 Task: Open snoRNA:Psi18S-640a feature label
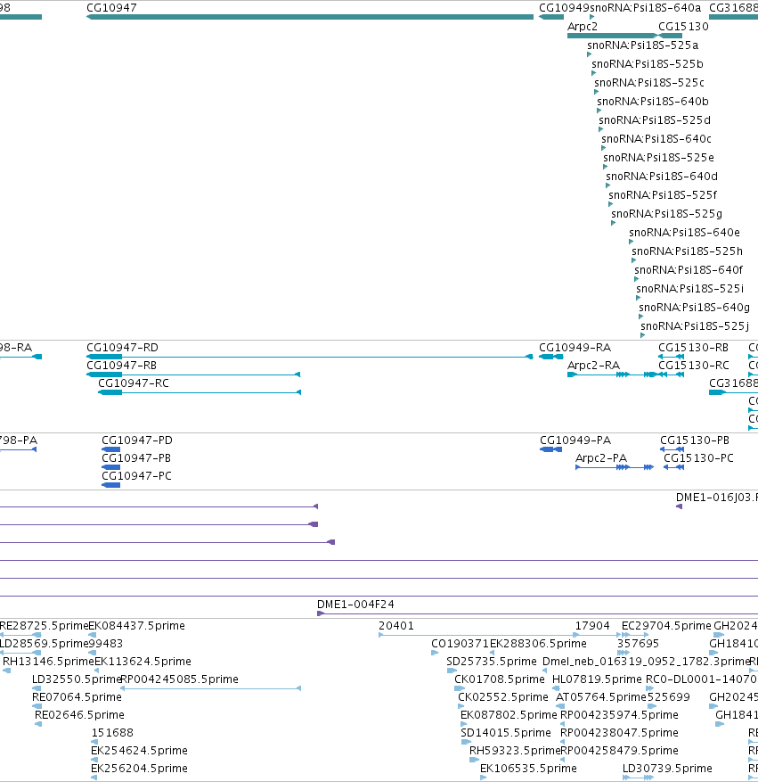[x=646, y=7]
